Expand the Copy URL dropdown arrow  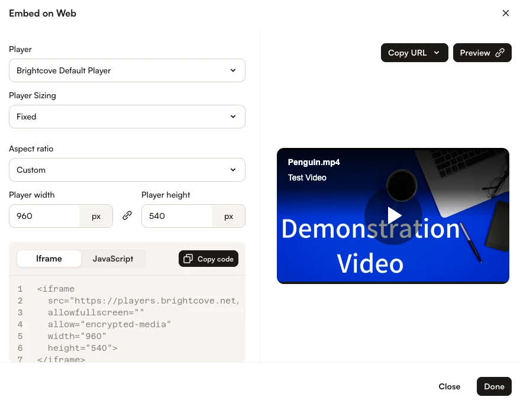click(437, 53)
